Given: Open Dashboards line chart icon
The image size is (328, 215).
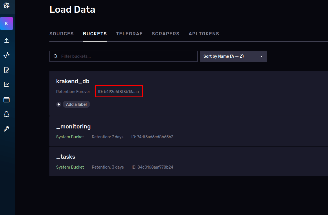Looking at the screenshot, I should click(6, 85).
